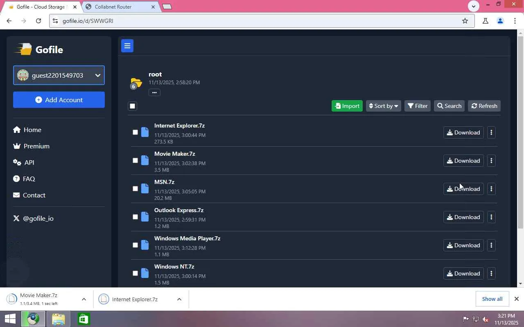The height and width of the screenshot is (327, 524).
Task: Open the browser three-dot menu
Action: [515, 21]
